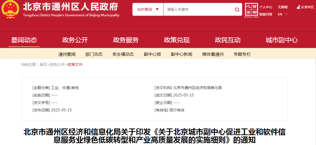Screen dimensions: 316x145
Task: Open 长者专区 link text
Action: (x=308, y=7)
